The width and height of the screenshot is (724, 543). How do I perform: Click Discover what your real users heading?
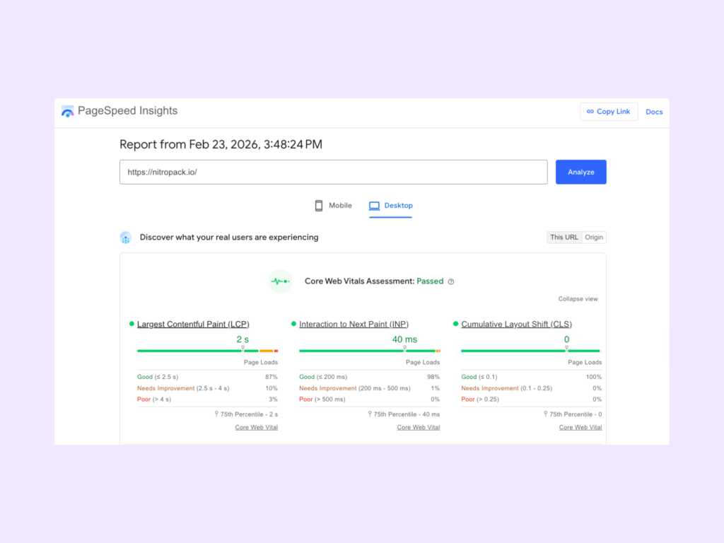[229, 238]
